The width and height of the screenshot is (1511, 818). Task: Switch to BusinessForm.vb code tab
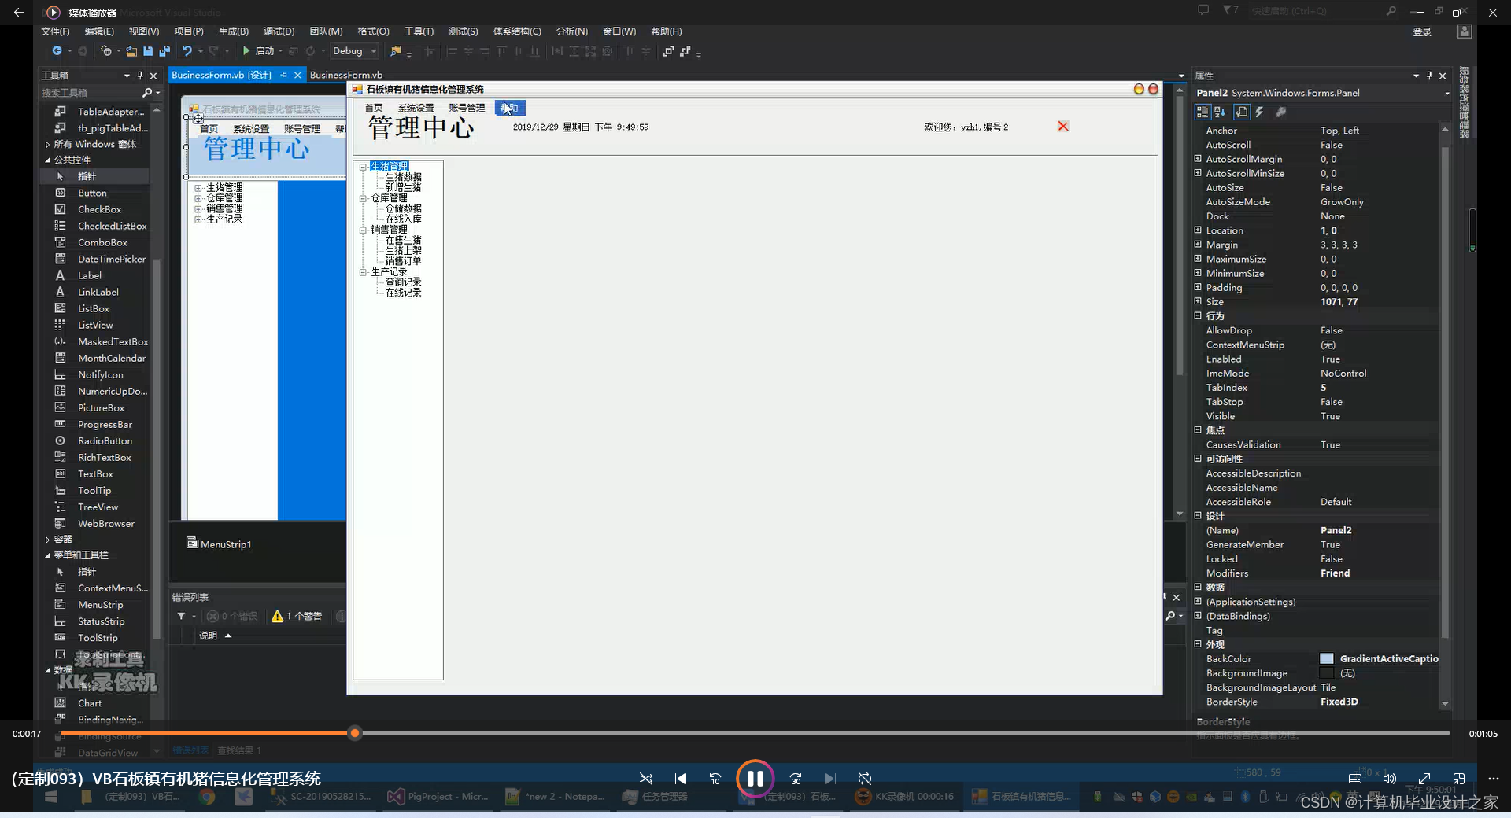pos(346,75)
